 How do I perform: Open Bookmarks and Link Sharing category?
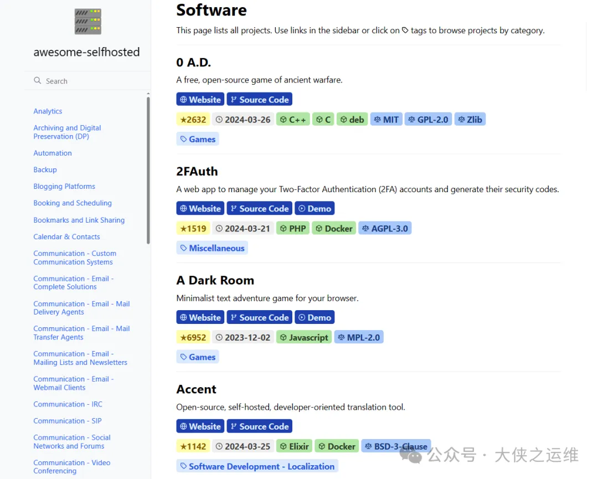point(79,220)
